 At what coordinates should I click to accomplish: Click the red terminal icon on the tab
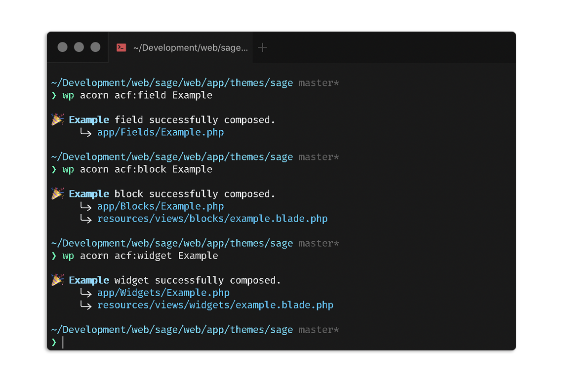point(121,47)
